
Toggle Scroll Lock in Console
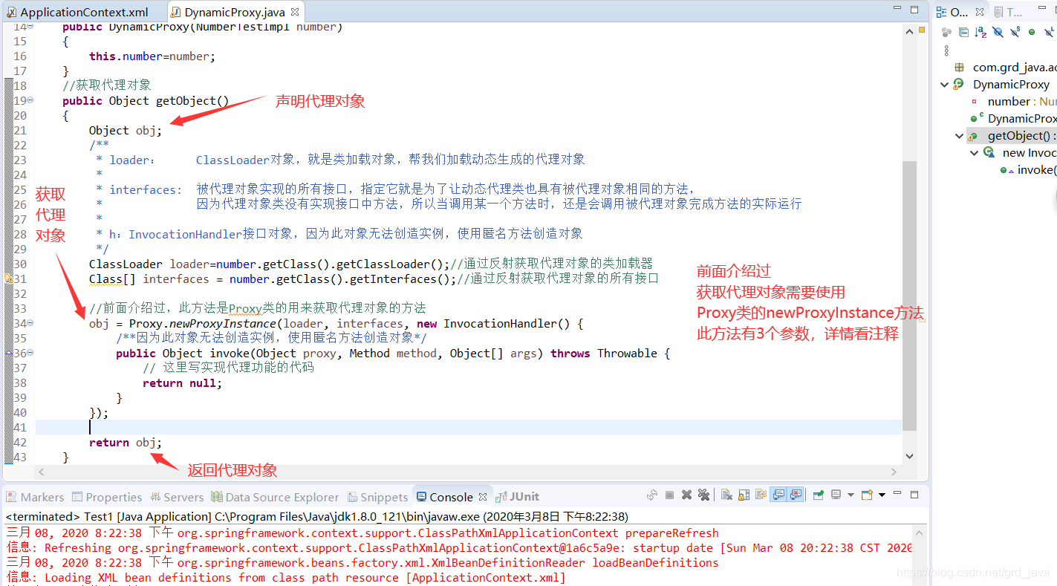(x=744, y=495)
